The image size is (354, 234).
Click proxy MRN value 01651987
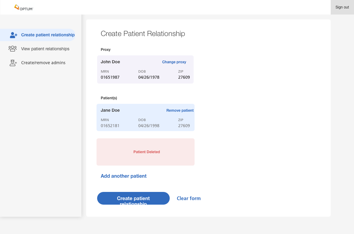point(110,77)
